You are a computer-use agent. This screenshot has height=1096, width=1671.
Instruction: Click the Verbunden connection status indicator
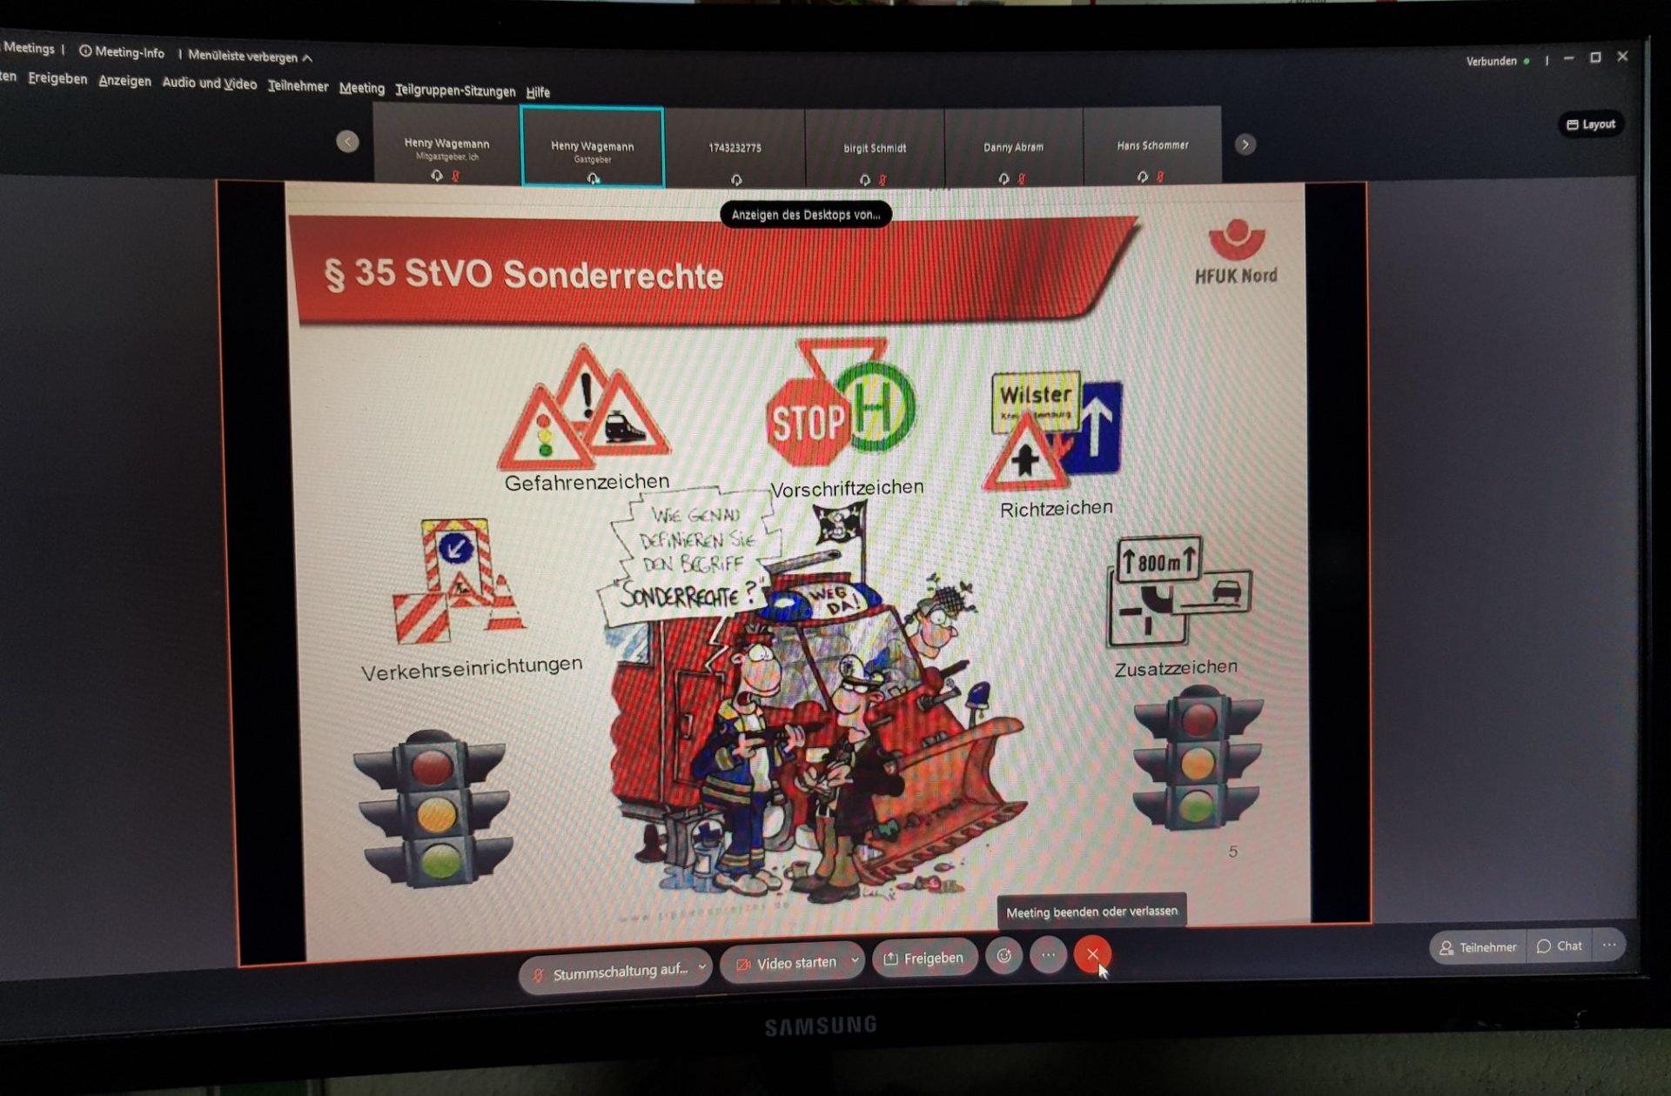[x=1498, y=61]
